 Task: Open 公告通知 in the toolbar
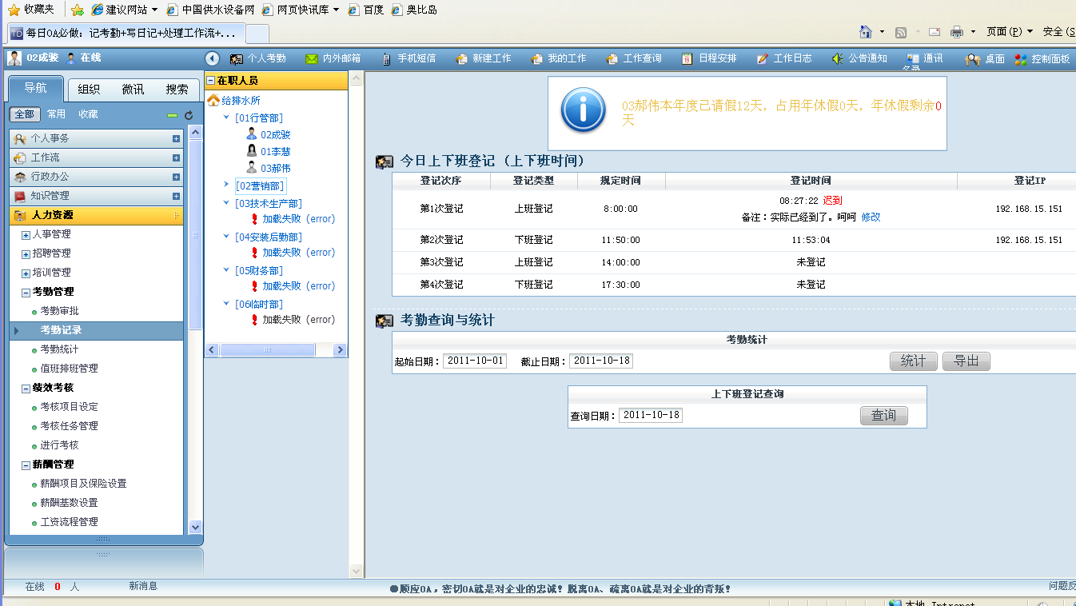(x=859, y=58)
